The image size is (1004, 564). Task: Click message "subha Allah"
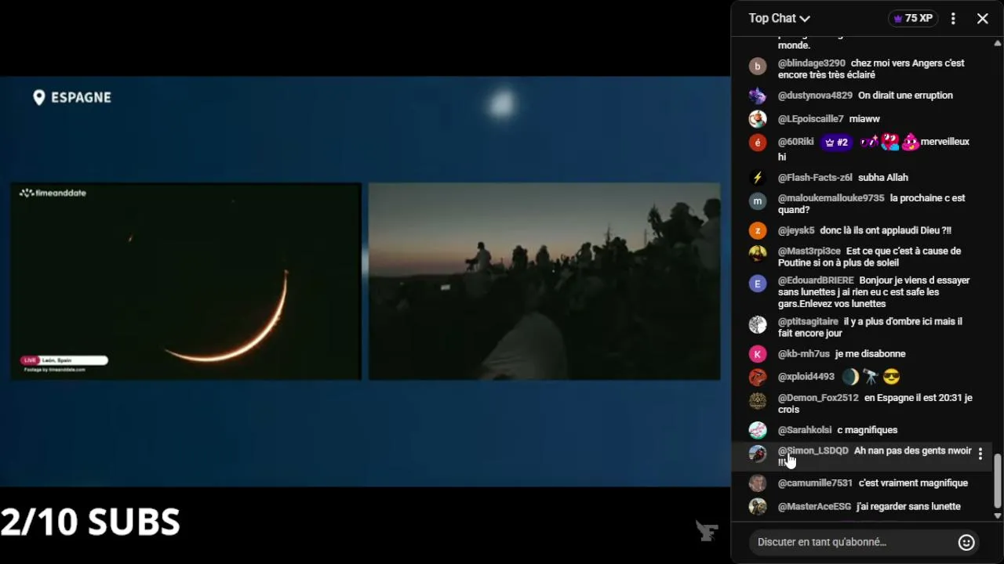883,178
